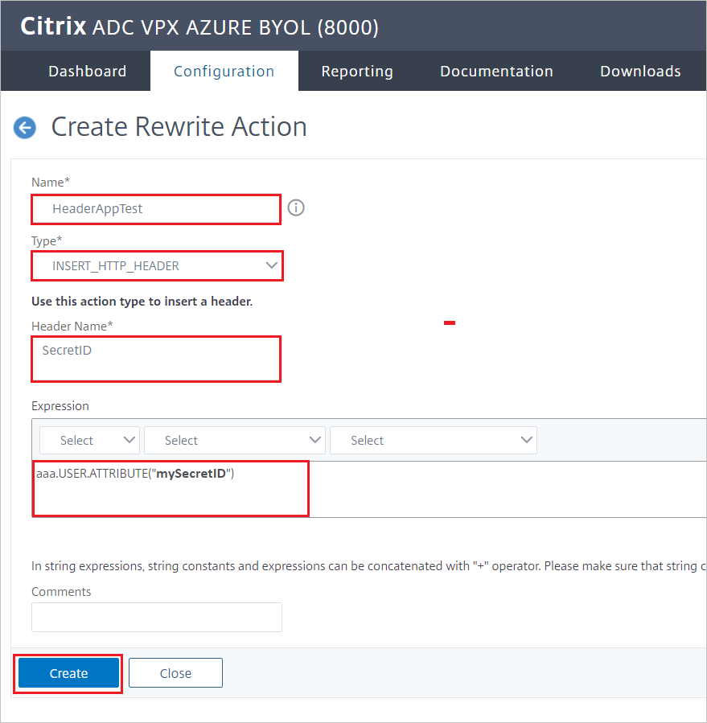Click inside the Expression text area
The image size is (707, 723).
point(171,487)
